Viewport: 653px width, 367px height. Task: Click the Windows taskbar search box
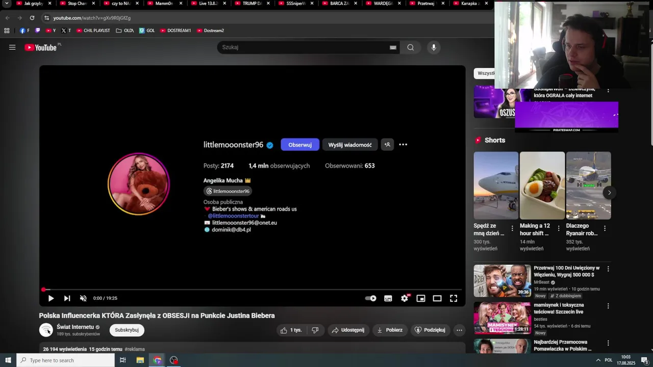(x=66, y=360)
